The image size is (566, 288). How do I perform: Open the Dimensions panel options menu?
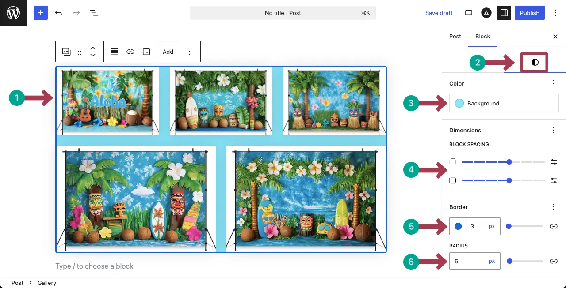click(554, 130)
